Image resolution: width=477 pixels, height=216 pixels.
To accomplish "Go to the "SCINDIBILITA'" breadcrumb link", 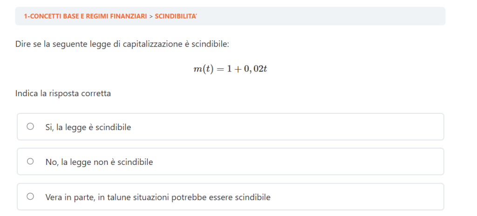I will (x=176, y=16).
